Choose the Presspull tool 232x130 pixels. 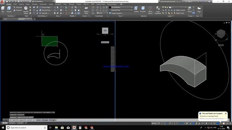(18, 10)
